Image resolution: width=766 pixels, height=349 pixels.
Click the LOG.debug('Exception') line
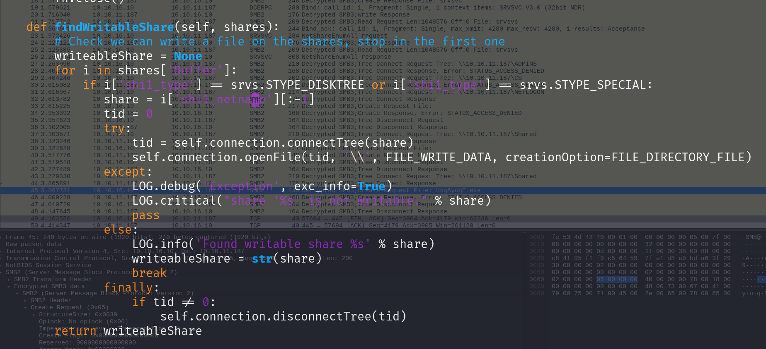(x=262, y=186)
